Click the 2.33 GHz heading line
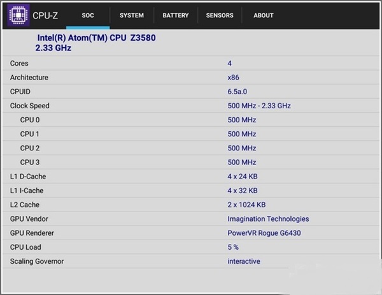The image size is (382, 295). pyautogui.click(x=53, y=48)
